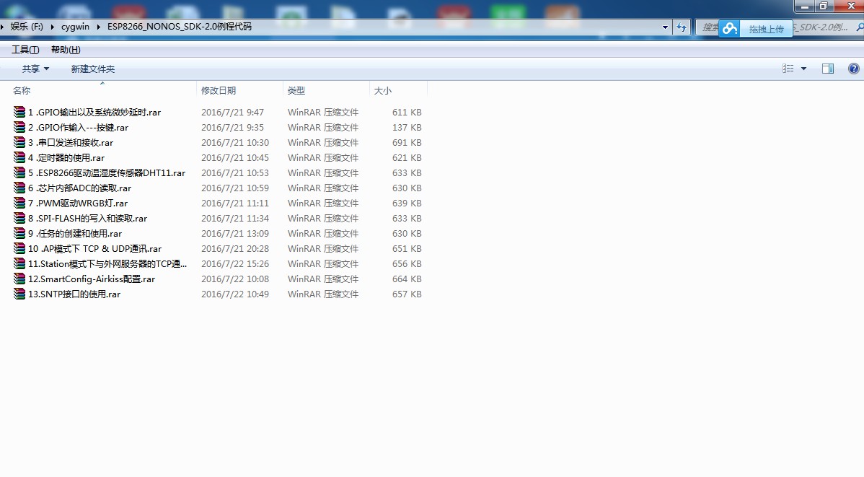
Task: Click size value 137 KB
Action: pyautogui.click(x=407, y=128)
